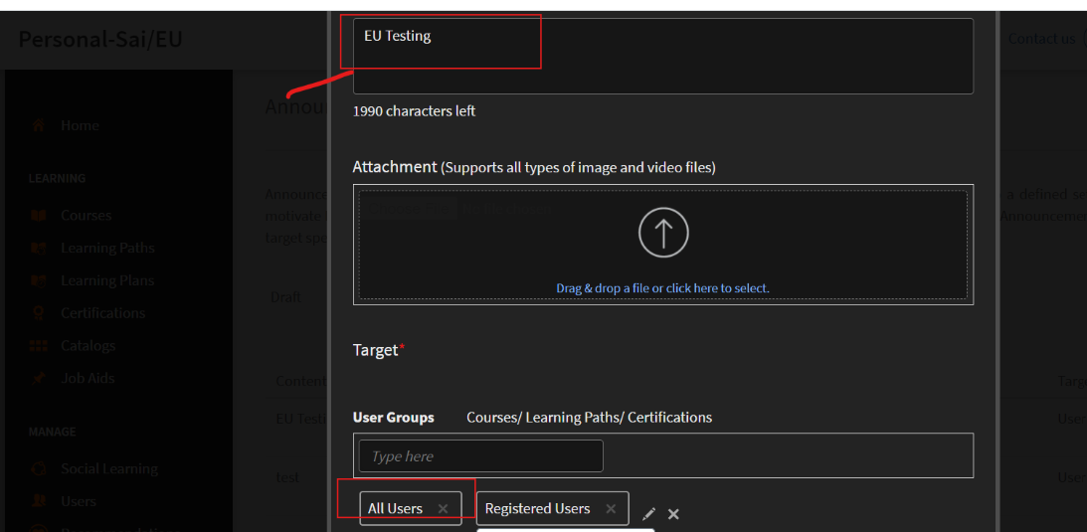This screenshot has height=532, width=1087.
Task: Remove the All Users tag
Action: coord(443,508)
